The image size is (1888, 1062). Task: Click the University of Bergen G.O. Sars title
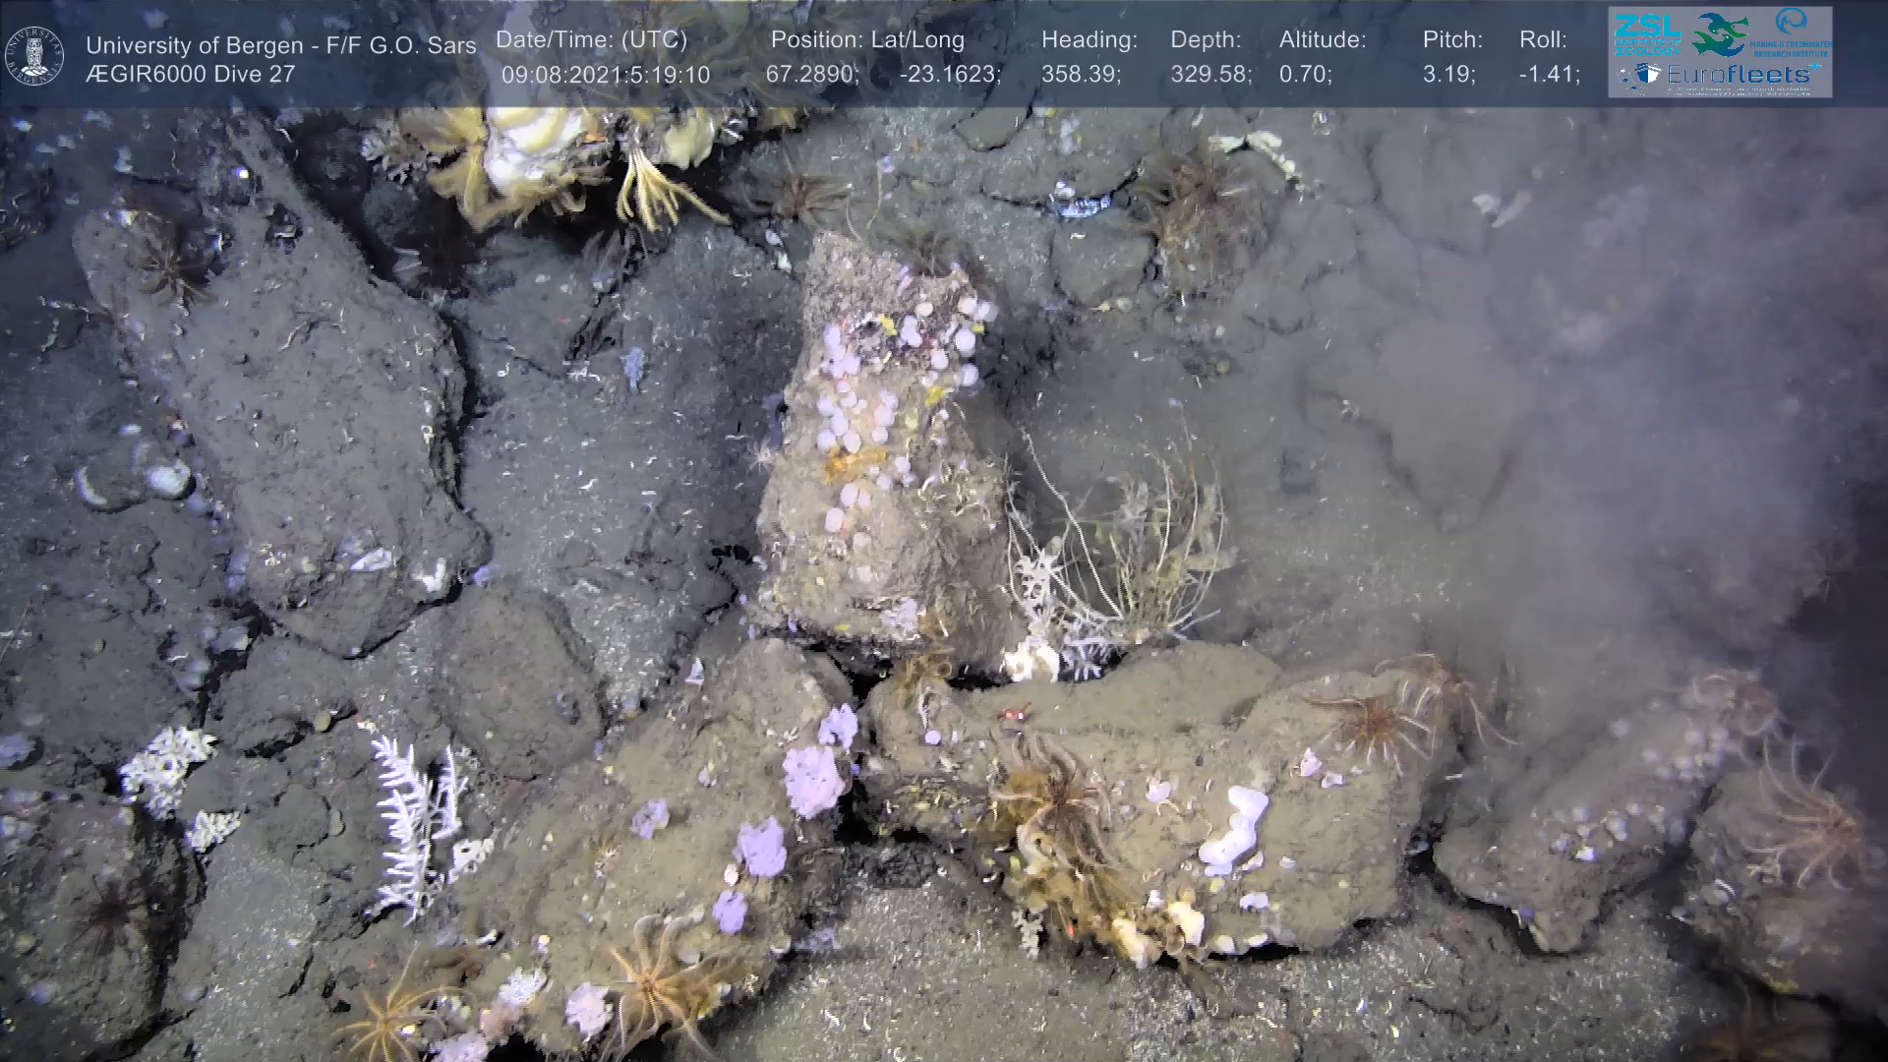point(280,45)
